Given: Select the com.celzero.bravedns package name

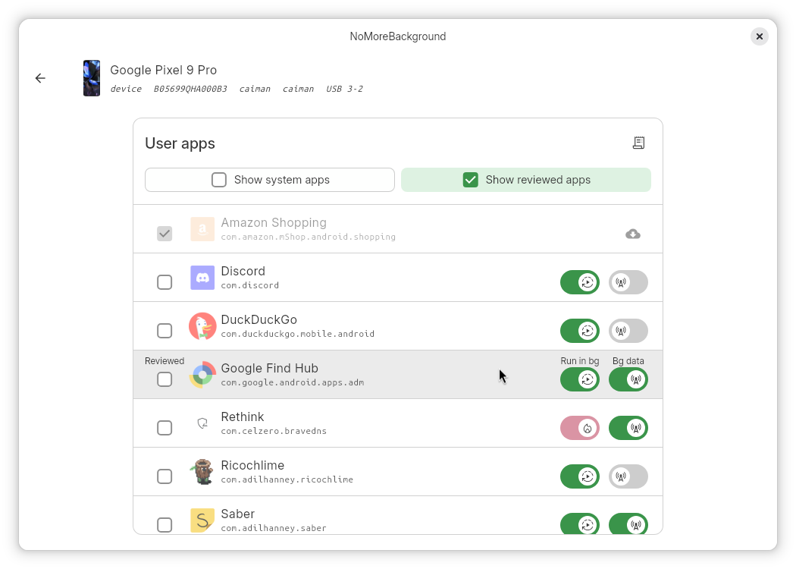Looking at the screenshot, I should 274,431.
